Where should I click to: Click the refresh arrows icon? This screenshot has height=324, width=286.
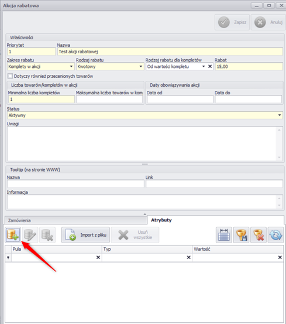[x=275, y=235]
